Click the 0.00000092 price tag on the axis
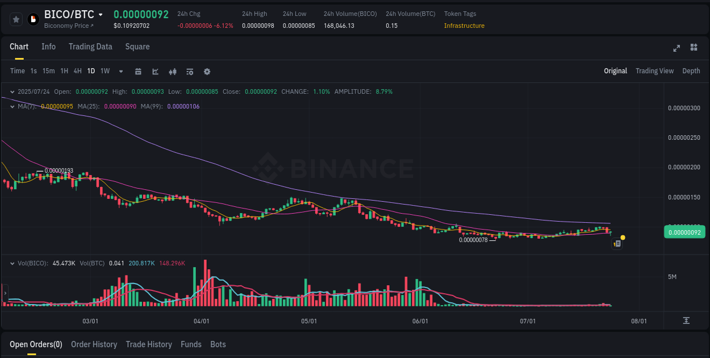This screenshot has width=710, height=358. click(x=684, y=232)
